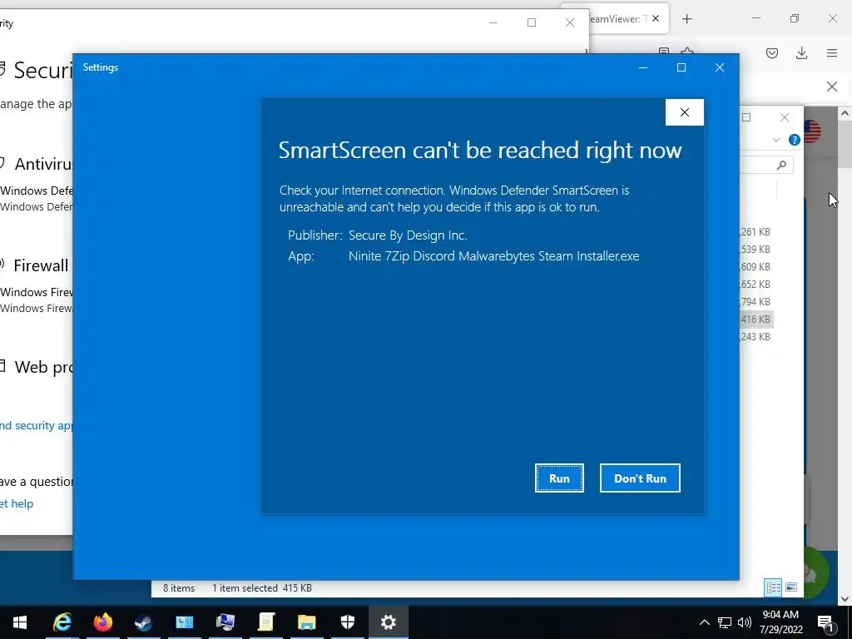Select the TeamViewer tab in Firefox
Viewport: 852px width, 639px height.
click(x=617, y=19)
